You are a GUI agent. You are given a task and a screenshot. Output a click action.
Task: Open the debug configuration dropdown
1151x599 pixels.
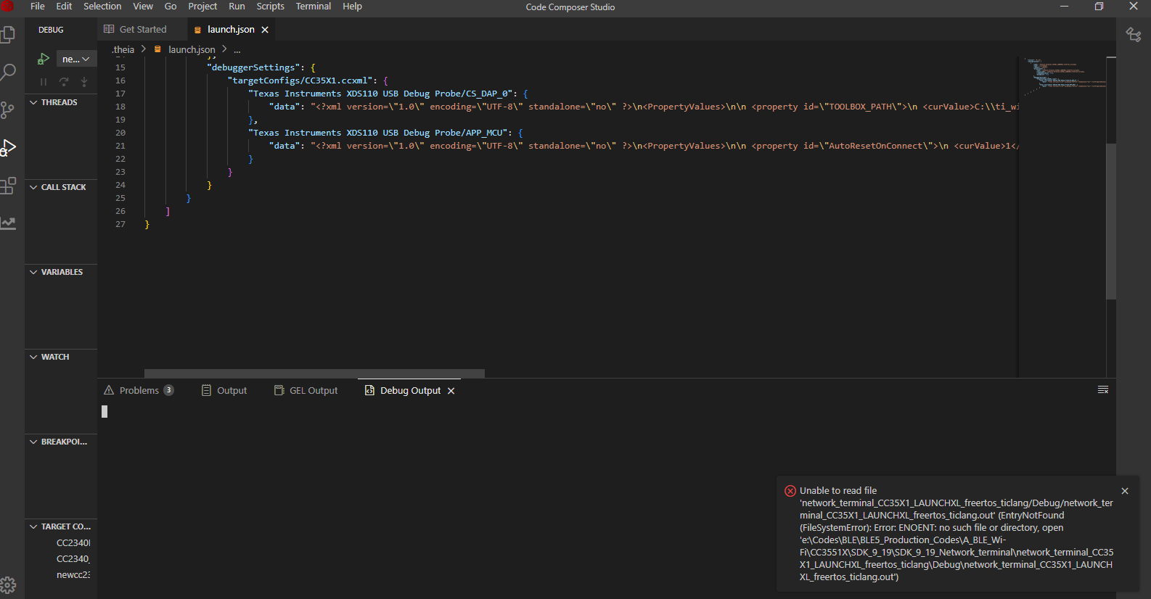click(x=75, y=59)
